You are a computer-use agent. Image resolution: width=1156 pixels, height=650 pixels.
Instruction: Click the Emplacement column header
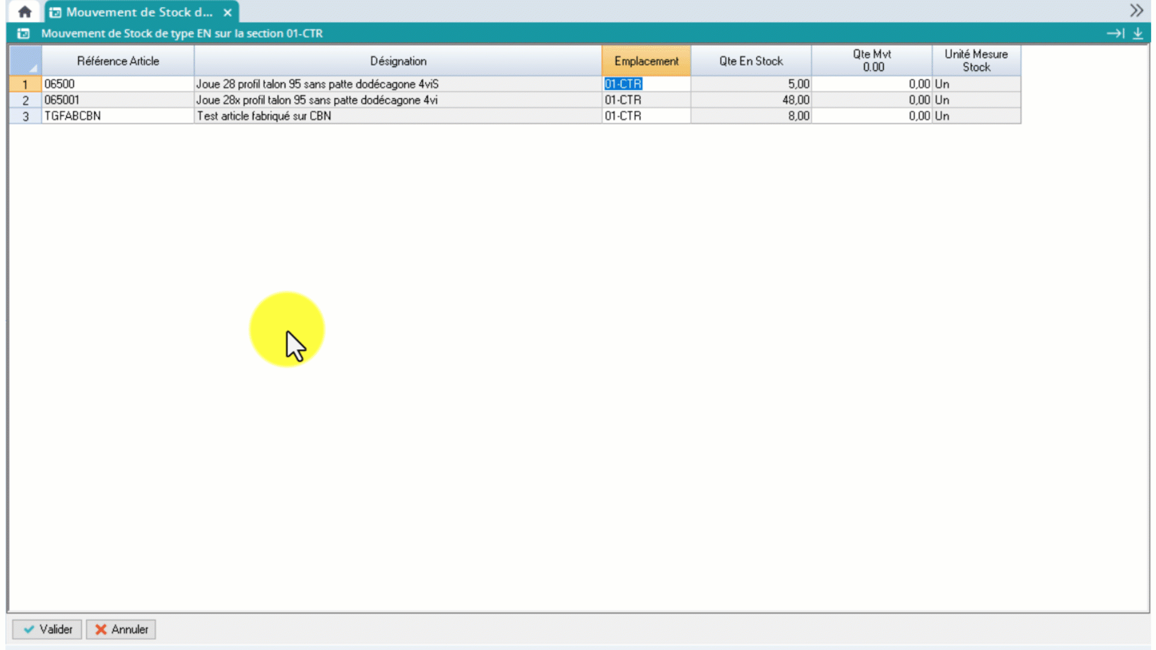point(646,61)
